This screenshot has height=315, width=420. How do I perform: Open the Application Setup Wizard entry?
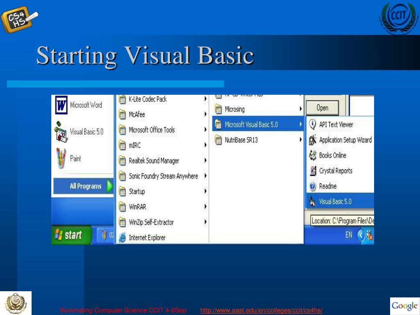(x=340, y=140)
